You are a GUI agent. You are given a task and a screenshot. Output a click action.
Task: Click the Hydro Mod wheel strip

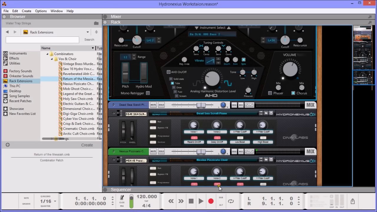(144, 72)
